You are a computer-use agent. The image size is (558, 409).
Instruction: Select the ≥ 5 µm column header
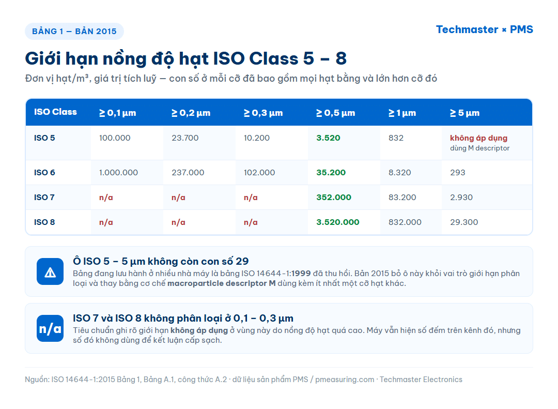tap(465, 113)
